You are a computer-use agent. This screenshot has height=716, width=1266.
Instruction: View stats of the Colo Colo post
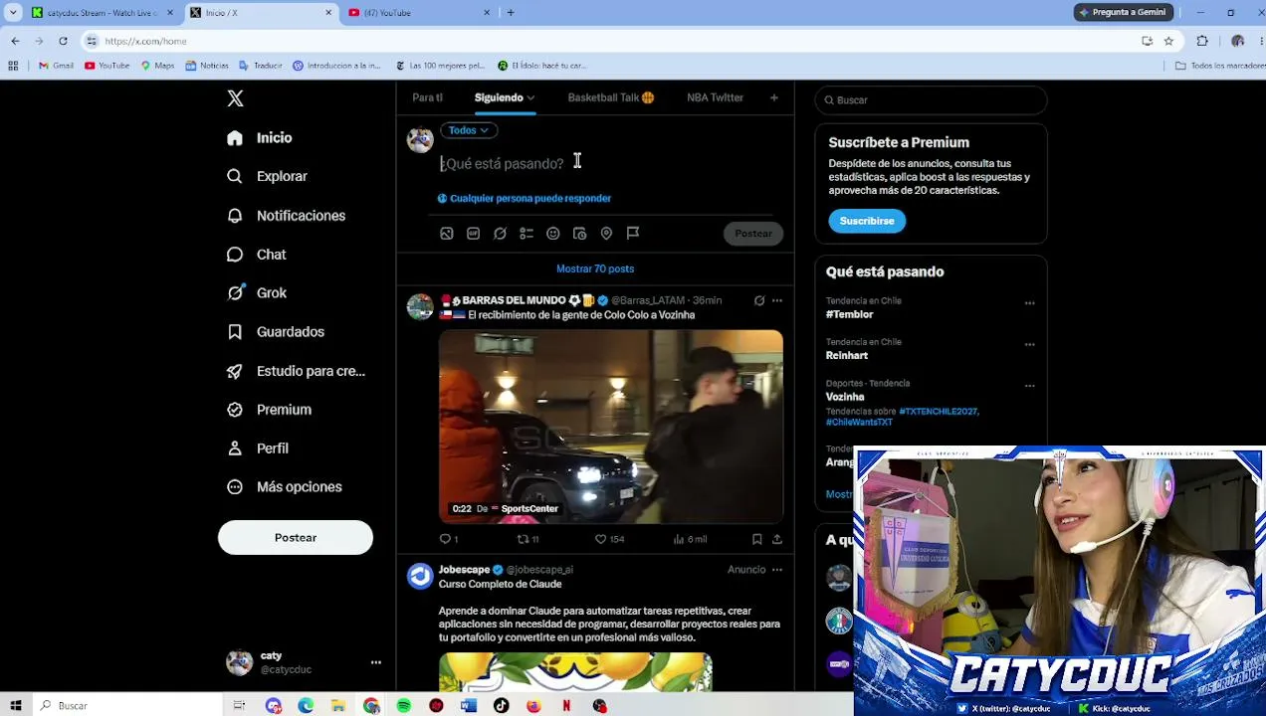(690, 539)
